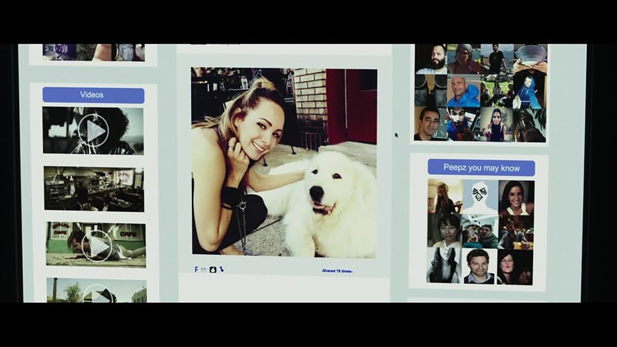Play the first video in Videos list
Viewport: 617px width, 347px height.
click(x=93, y=131)
